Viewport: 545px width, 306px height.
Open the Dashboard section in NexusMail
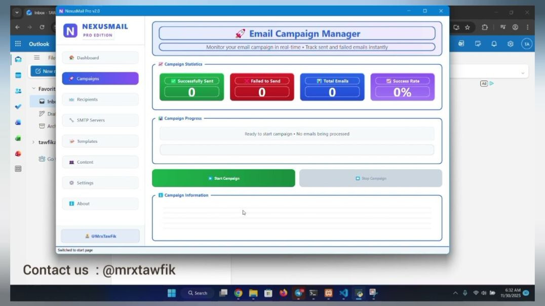click(x=100, y=58)
